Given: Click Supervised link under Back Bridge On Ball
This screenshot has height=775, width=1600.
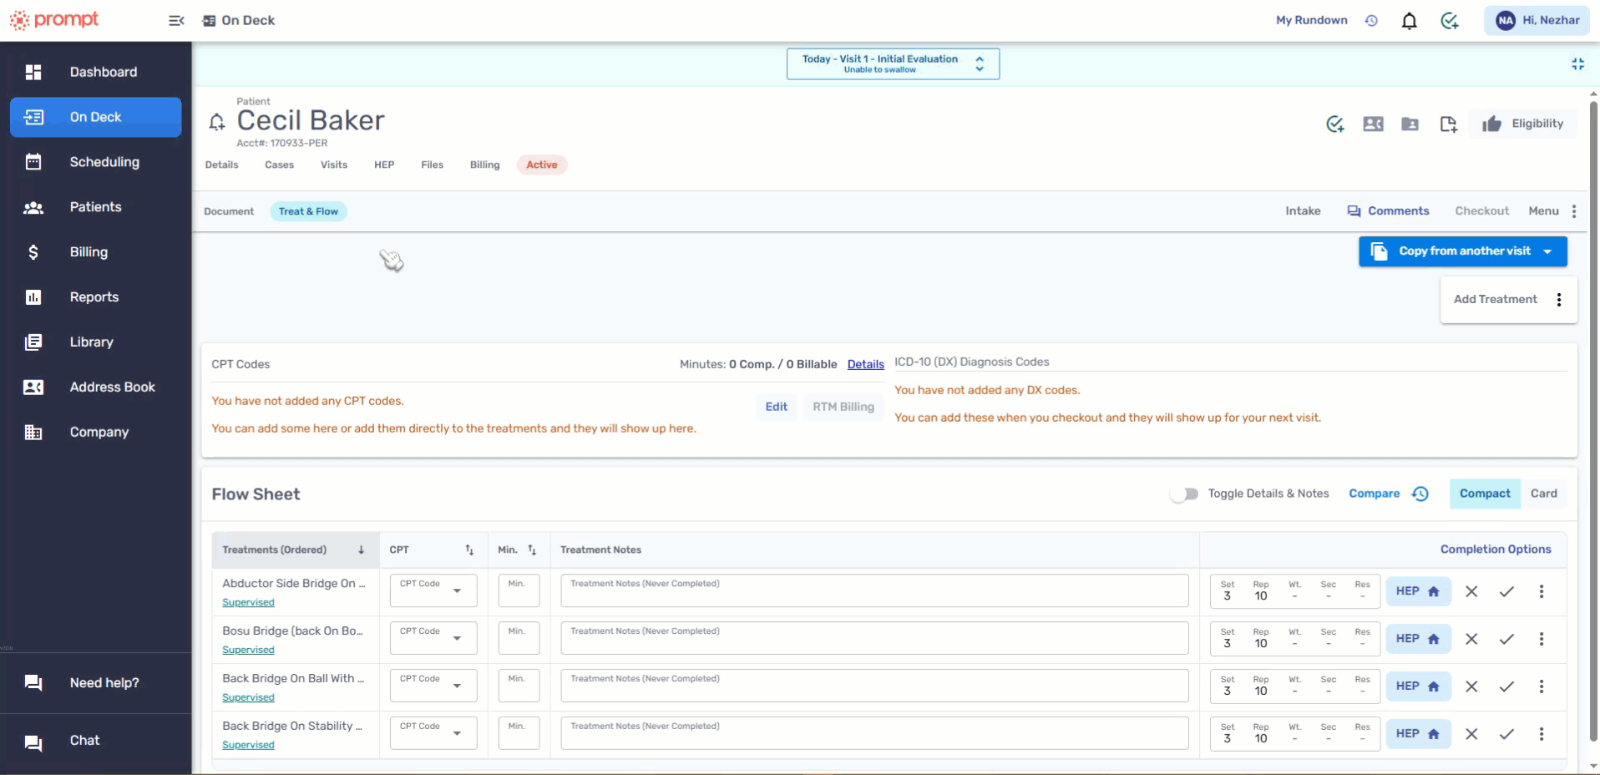Looking at the screenshot, I should click(x=248, y=698).
